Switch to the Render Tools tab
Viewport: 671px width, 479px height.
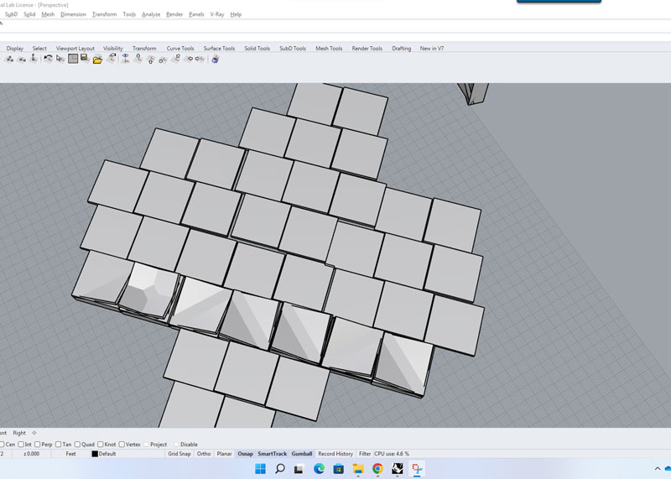click(367, 49)
